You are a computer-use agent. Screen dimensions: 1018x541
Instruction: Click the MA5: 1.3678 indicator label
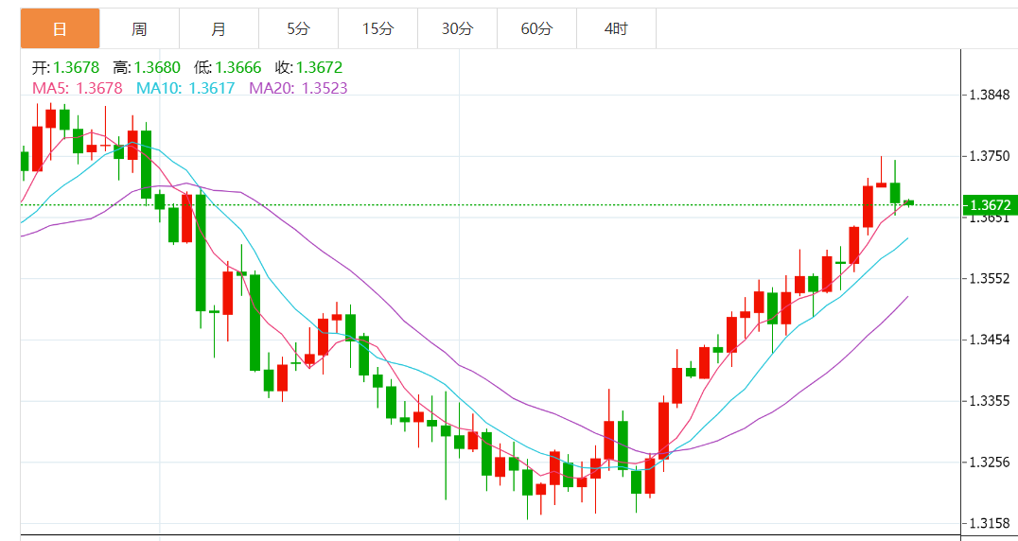click(78, 88)
